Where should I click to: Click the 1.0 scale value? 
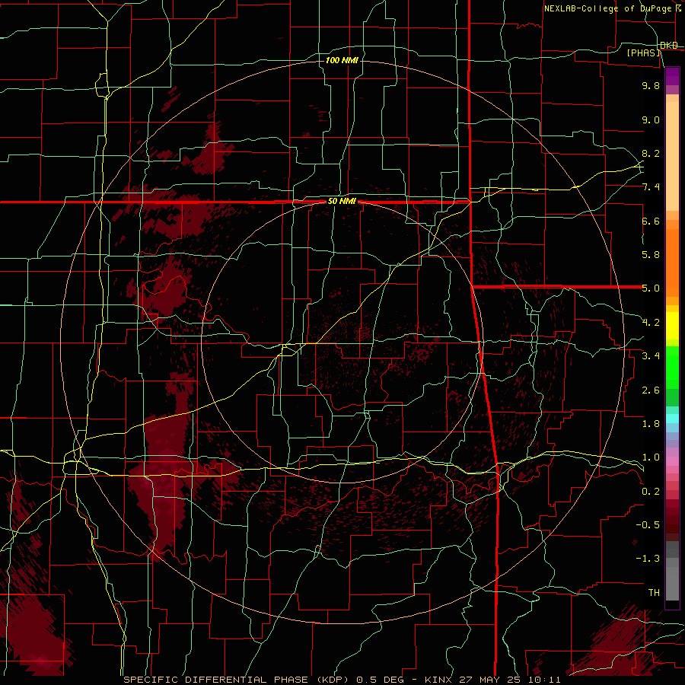[x=651, y=458]
